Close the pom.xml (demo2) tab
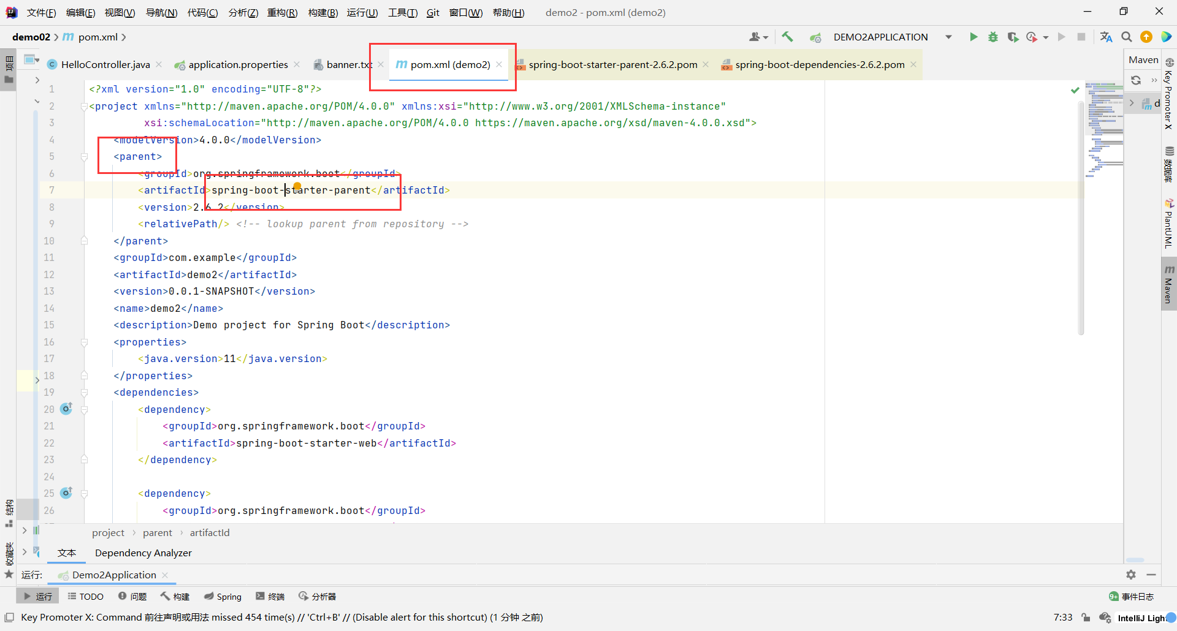Viewport: 1177px width, 631px height. 499,64
